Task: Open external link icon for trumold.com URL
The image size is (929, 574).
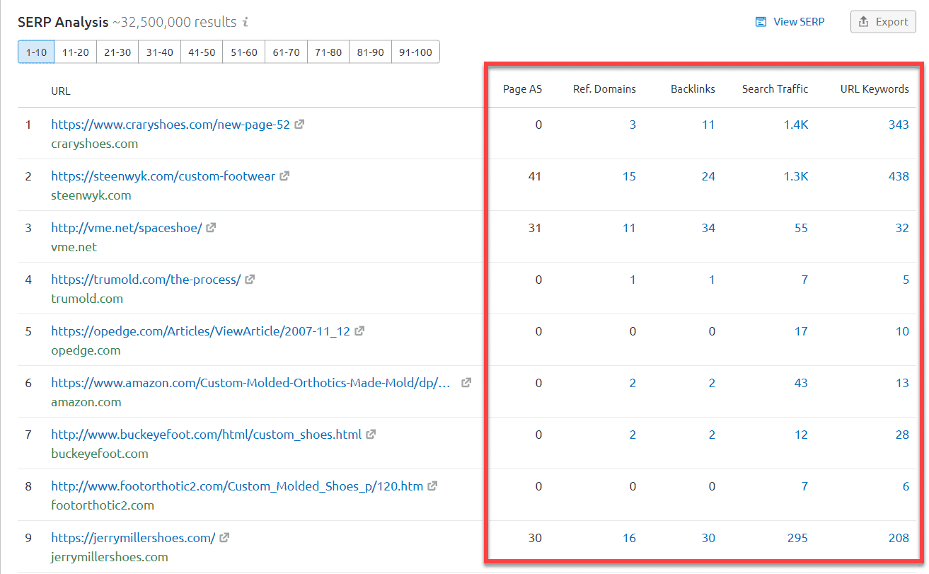Action: pos(250,280)
